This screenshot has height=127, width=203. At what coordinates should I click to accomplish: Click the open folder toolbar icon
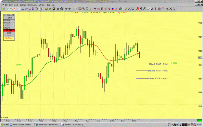click(46, 9)
